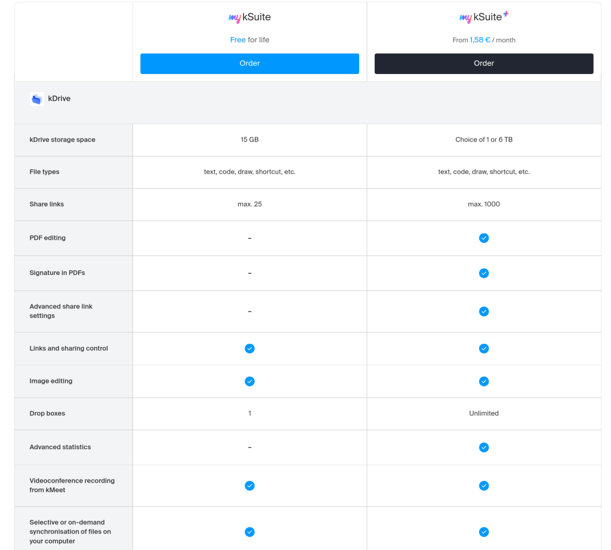
Task: Click the my kSuite+ logo in header
Action: coord(483,17)
